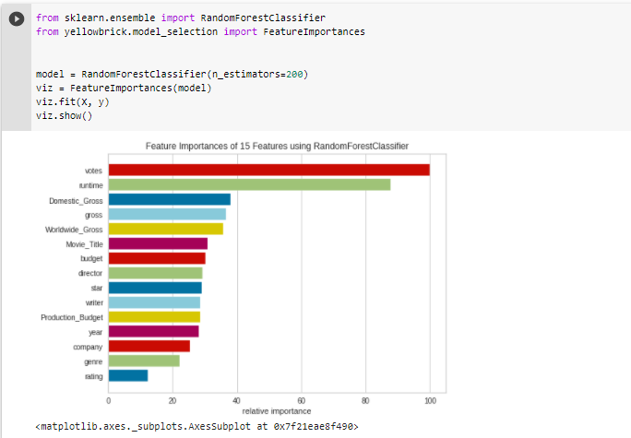The image size is (631, 438).
Task: Click the company axis label
Action: click(x=88, y=347)
